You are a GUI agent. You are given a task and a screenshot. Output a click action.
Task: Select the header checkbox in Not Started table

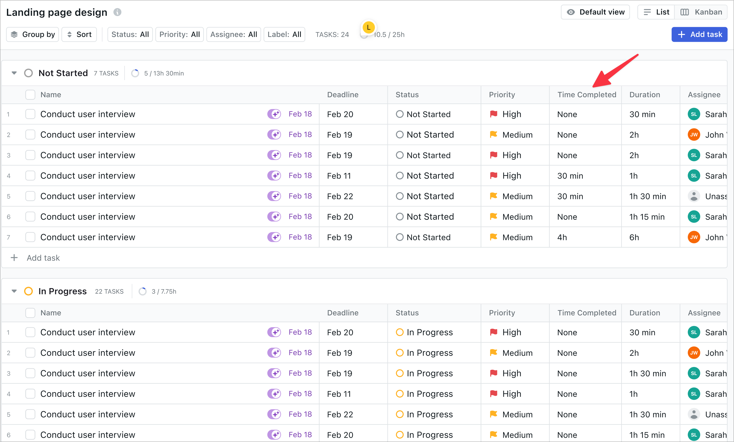[30, 94]
